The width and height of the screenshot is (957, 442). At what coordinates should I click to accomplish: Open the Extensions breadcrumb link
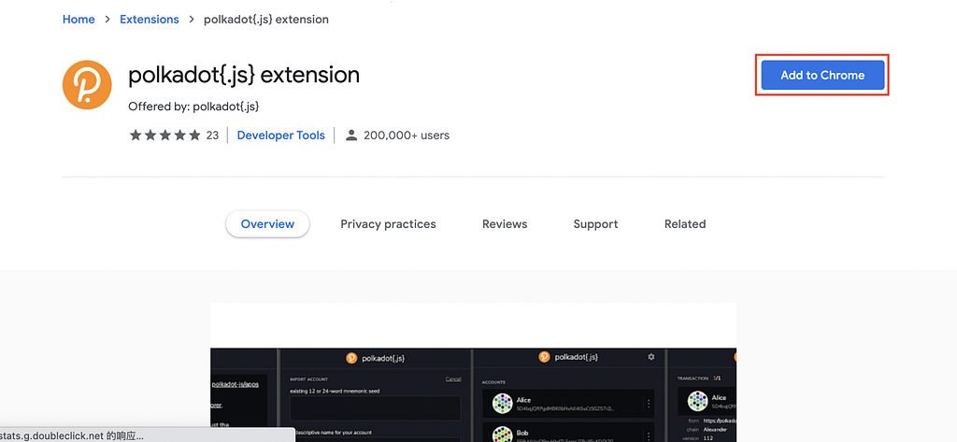tap(150, 20)
